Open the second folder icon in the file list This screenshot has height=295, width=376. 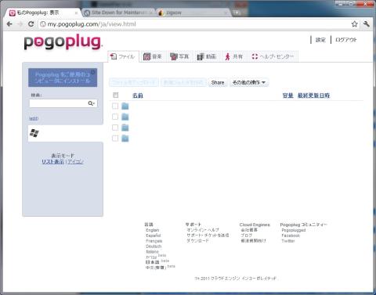click(125, 117)
